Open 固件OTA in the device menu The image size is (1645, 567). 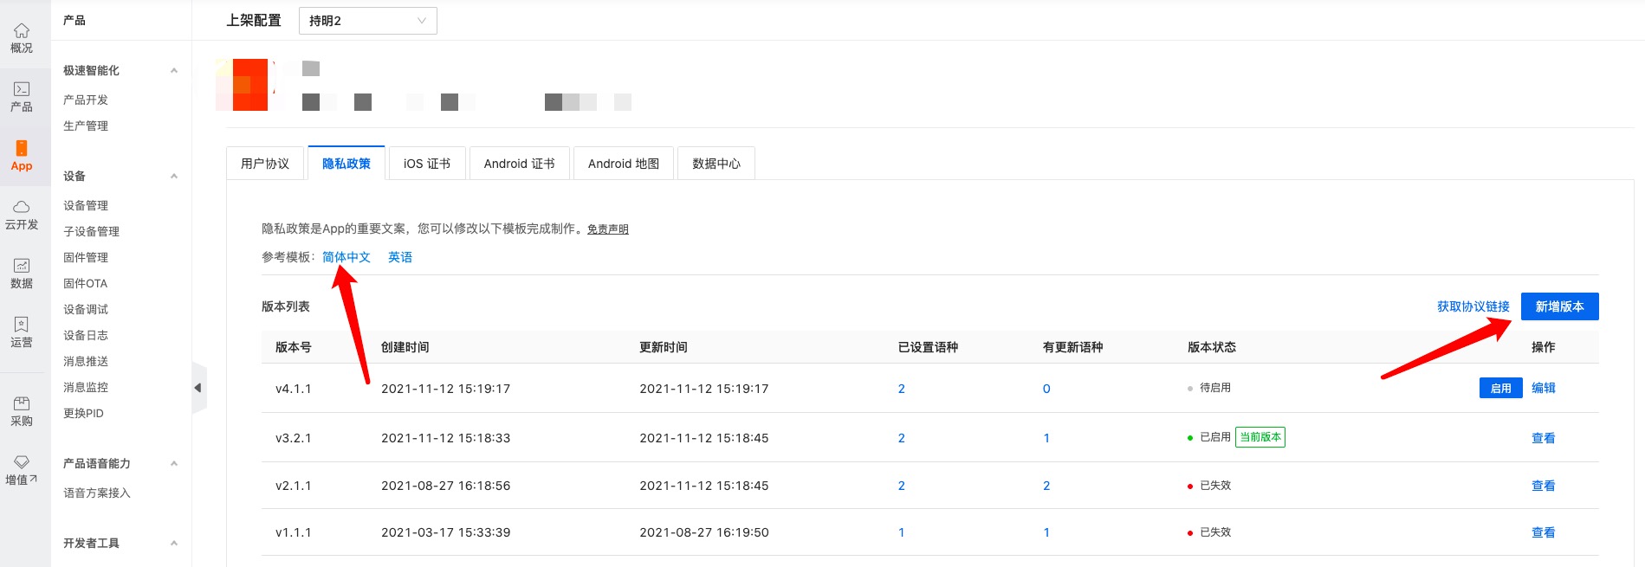[86, 284]
